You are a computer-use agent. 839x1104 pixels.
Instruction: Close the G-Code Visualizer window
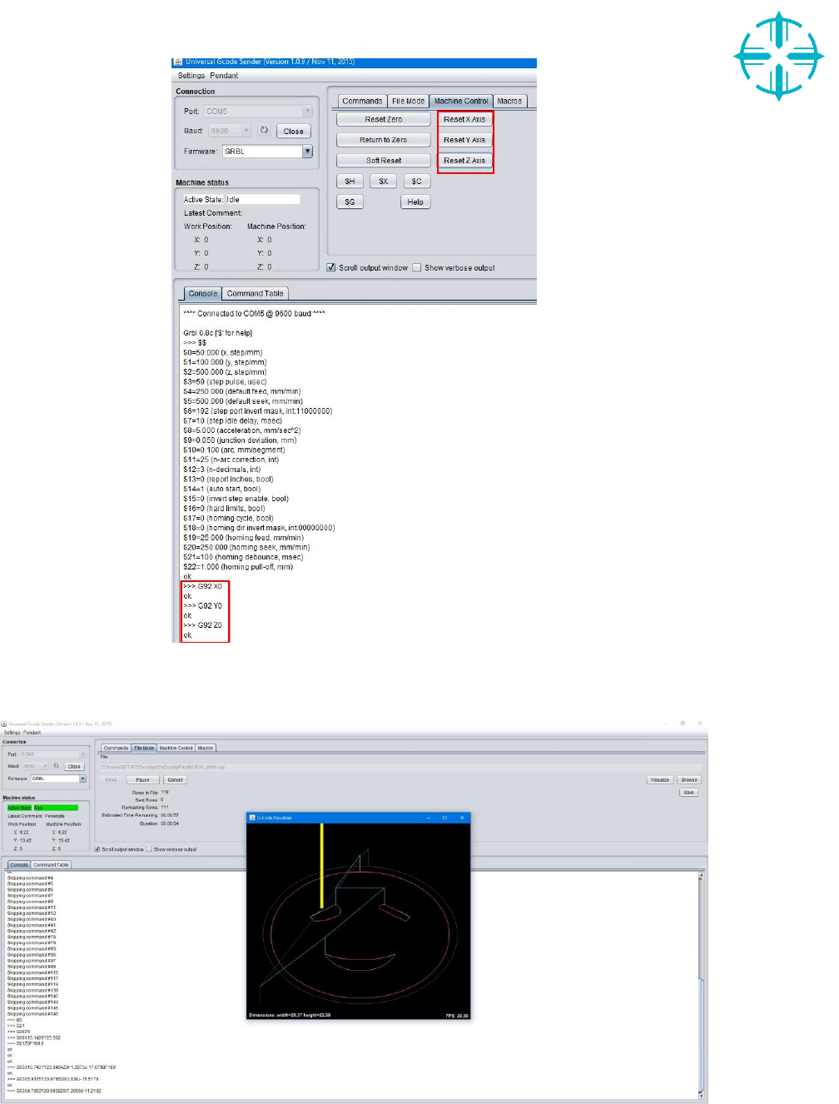pos(462,818)
